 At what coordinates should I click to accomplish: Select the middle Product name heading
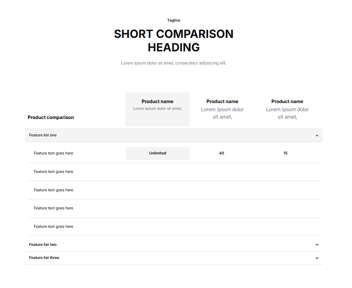222,102
